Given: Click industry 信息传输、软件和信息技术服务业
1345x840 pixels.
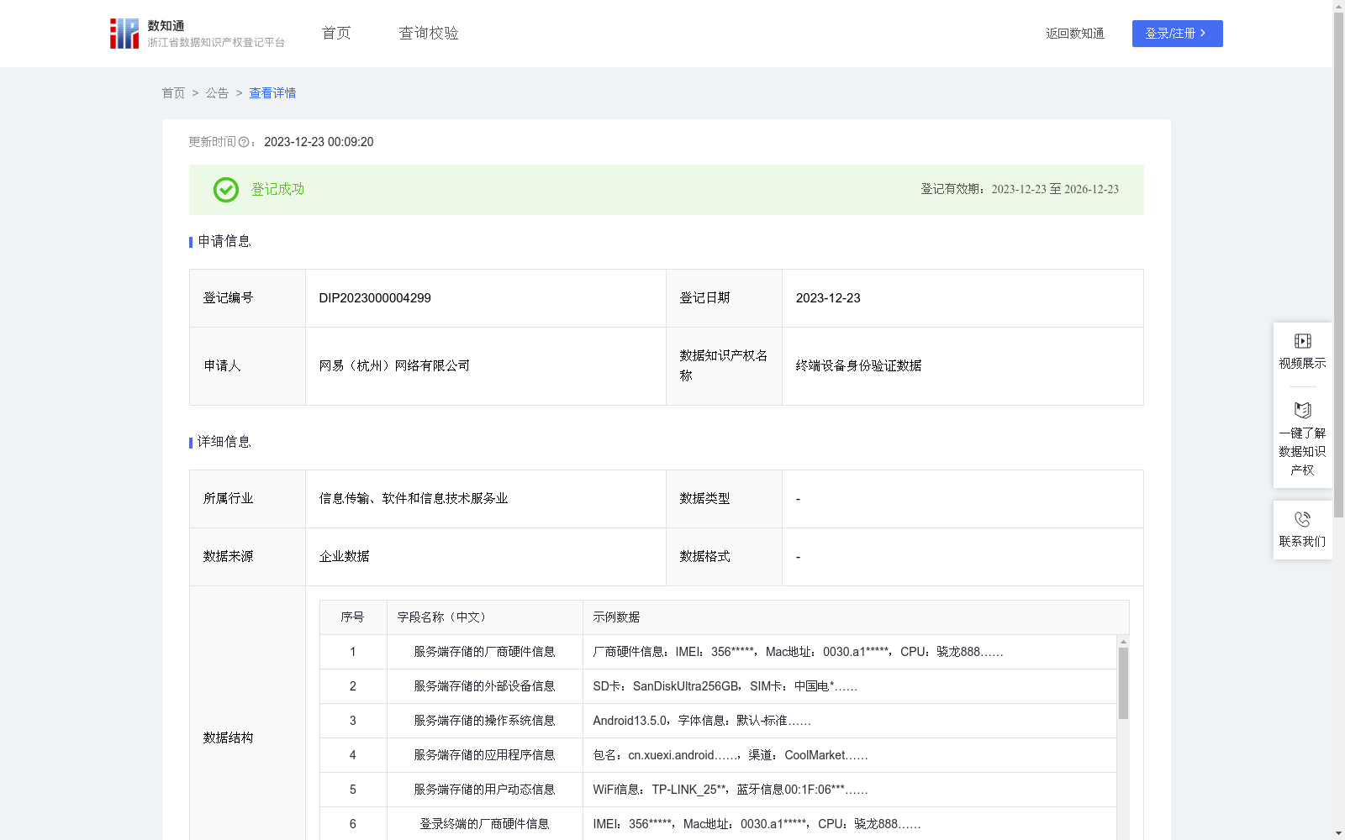Looking at the screenshot, I should click(414, 499).
